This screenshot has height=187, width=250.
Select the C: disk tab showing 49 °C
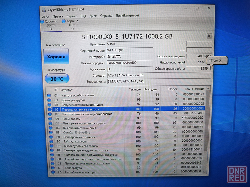72,25
